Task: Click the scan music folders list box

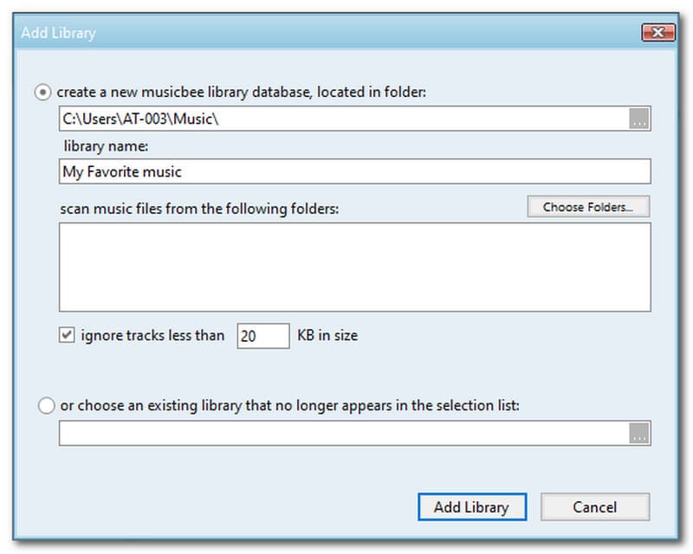Action: coord(354,267)
